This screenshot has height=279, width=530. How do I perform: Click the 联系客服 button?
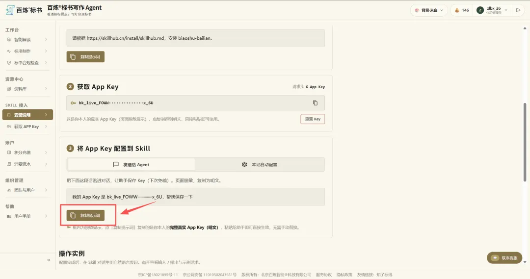(x=504, y=258)
